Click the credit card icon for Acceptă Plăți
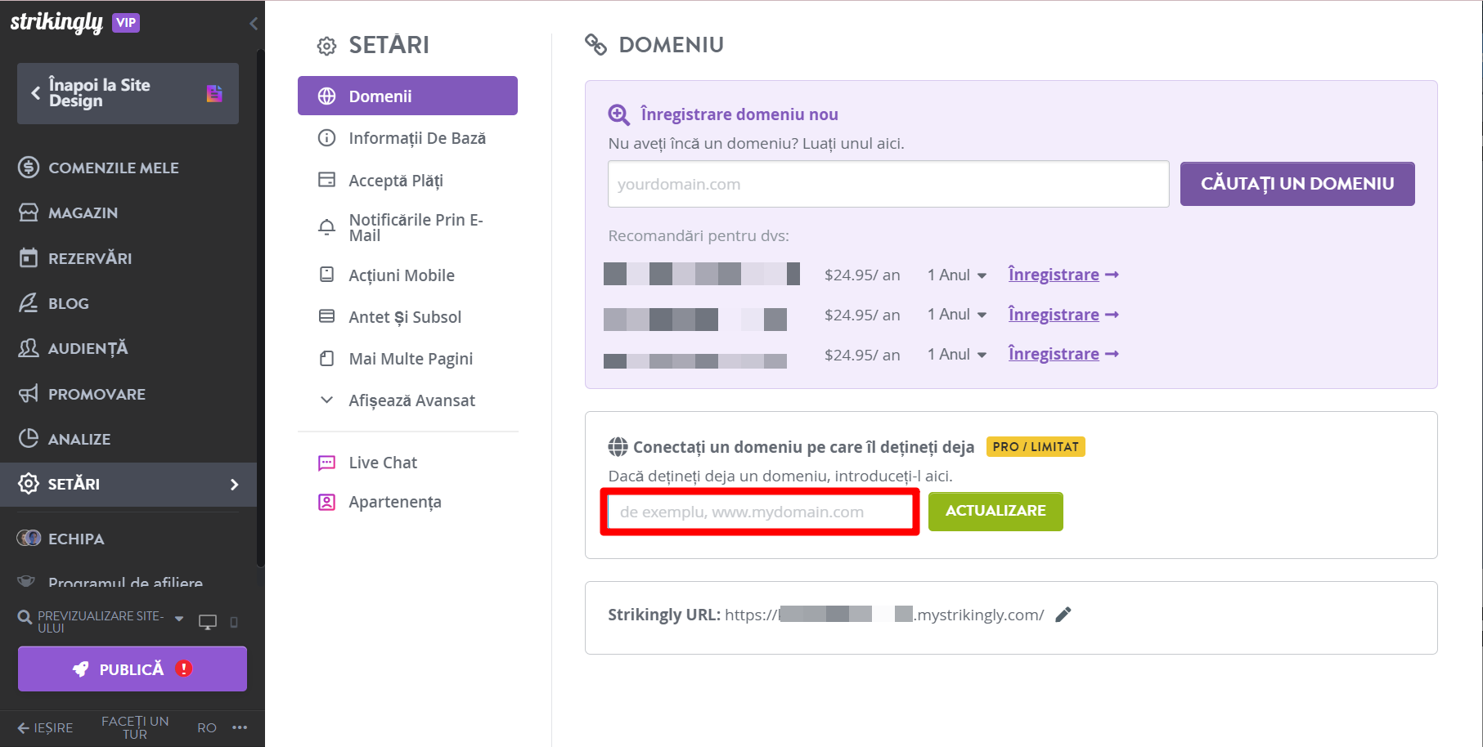Screen dimensions: 1483x747 (326, 179)
